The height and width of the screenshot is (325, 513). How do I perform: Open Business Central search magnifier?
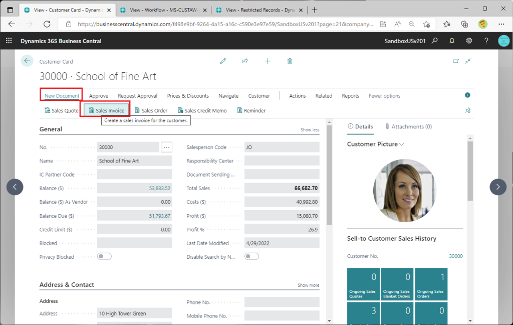pos(435,41)
